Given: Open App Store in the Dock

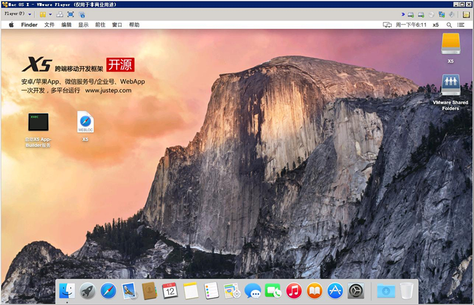Looking at the screenshot, I should point(335,291).
